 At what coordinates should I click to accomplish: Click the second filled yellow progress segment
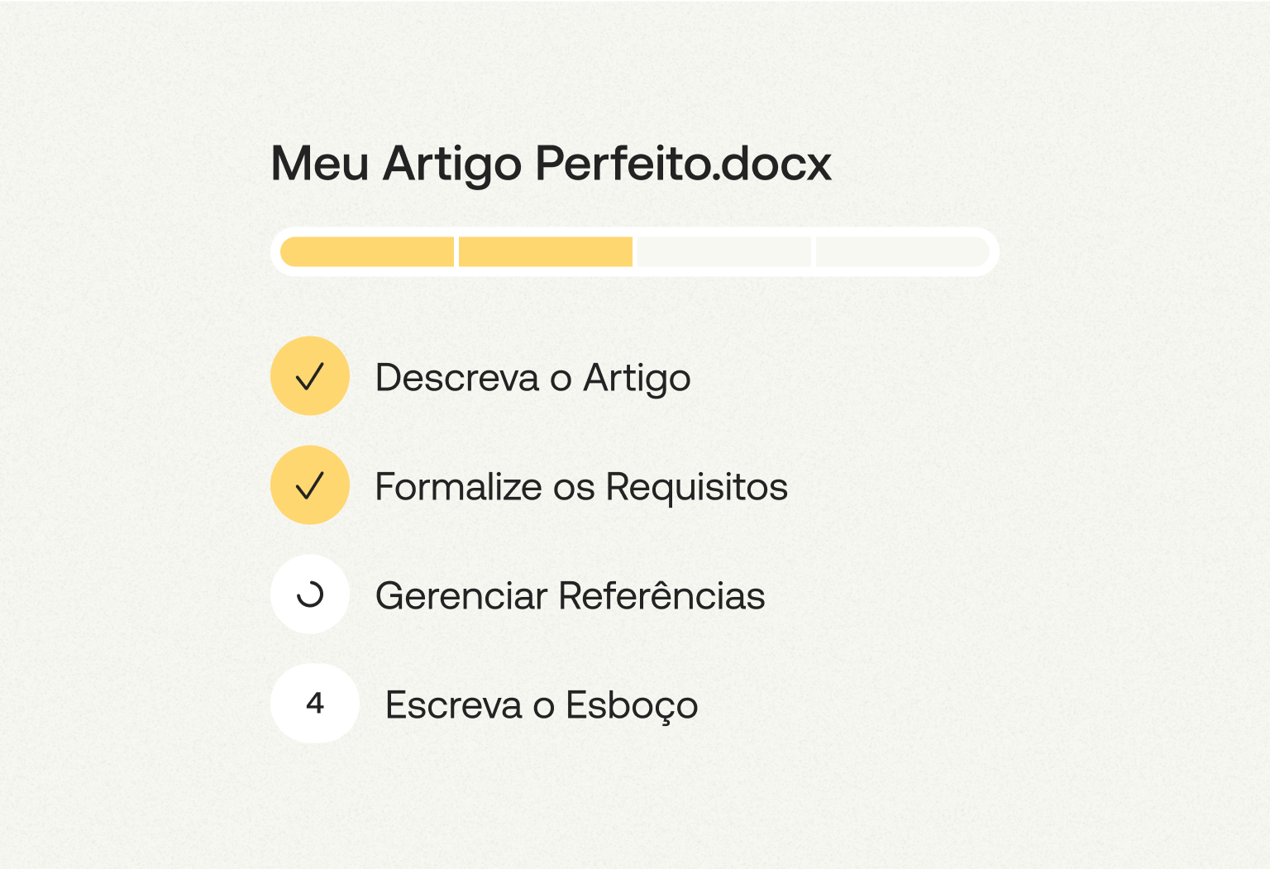tap(546, 251)
